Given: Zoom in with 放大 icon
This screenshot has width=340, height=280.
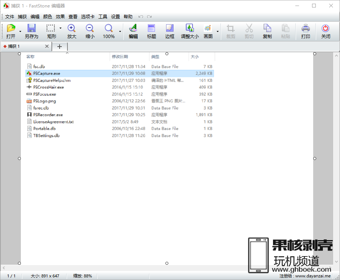Looking at the screenshot, I should click(72, 31).
